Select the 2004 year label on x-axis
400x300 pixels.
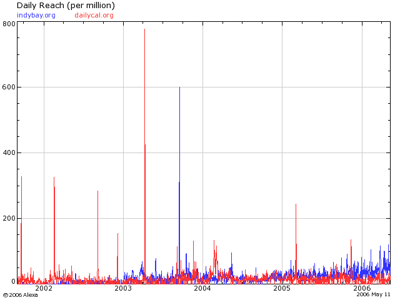coord(202,289)
